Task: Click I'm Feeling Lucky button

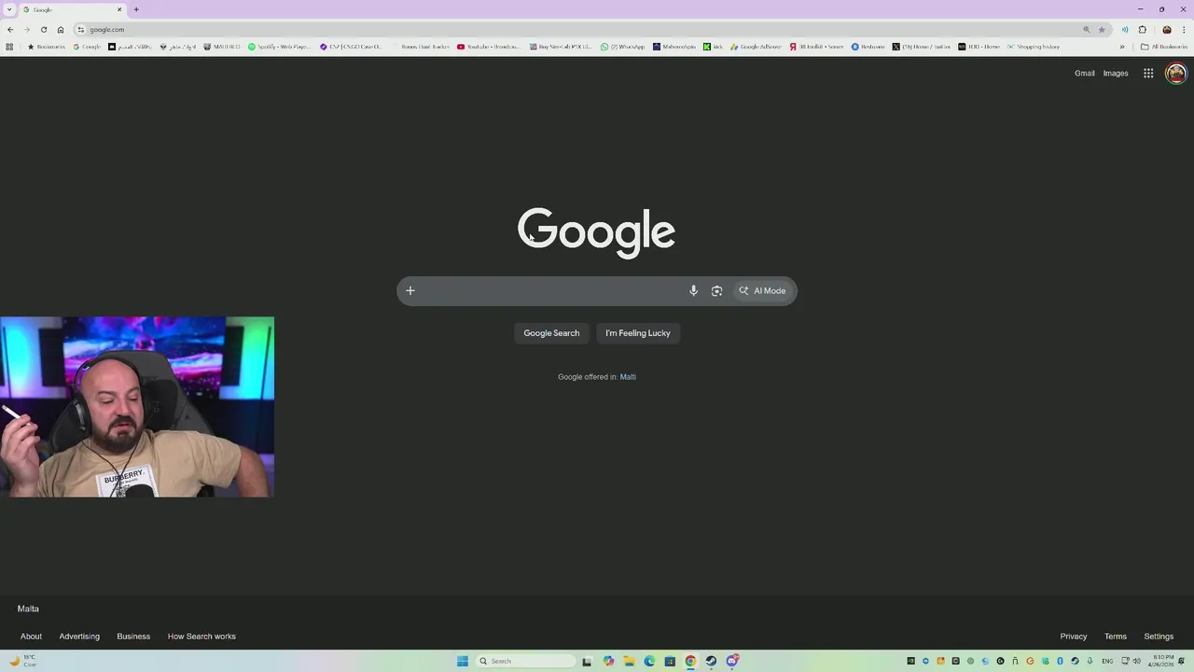Action: point(638,333)
